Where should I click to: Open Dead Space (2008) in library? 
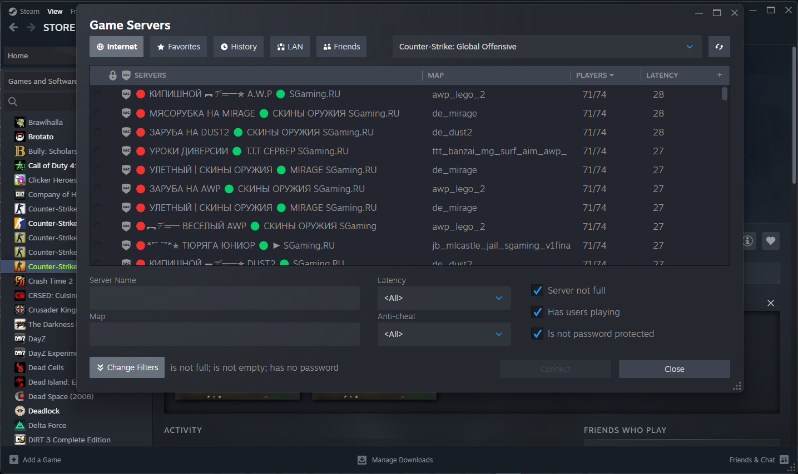point(61,396)
